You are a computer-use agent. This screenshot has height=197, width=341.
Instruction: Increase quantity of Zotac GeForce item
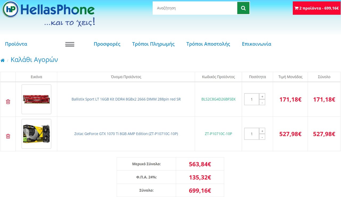click(x=262, y=131)
